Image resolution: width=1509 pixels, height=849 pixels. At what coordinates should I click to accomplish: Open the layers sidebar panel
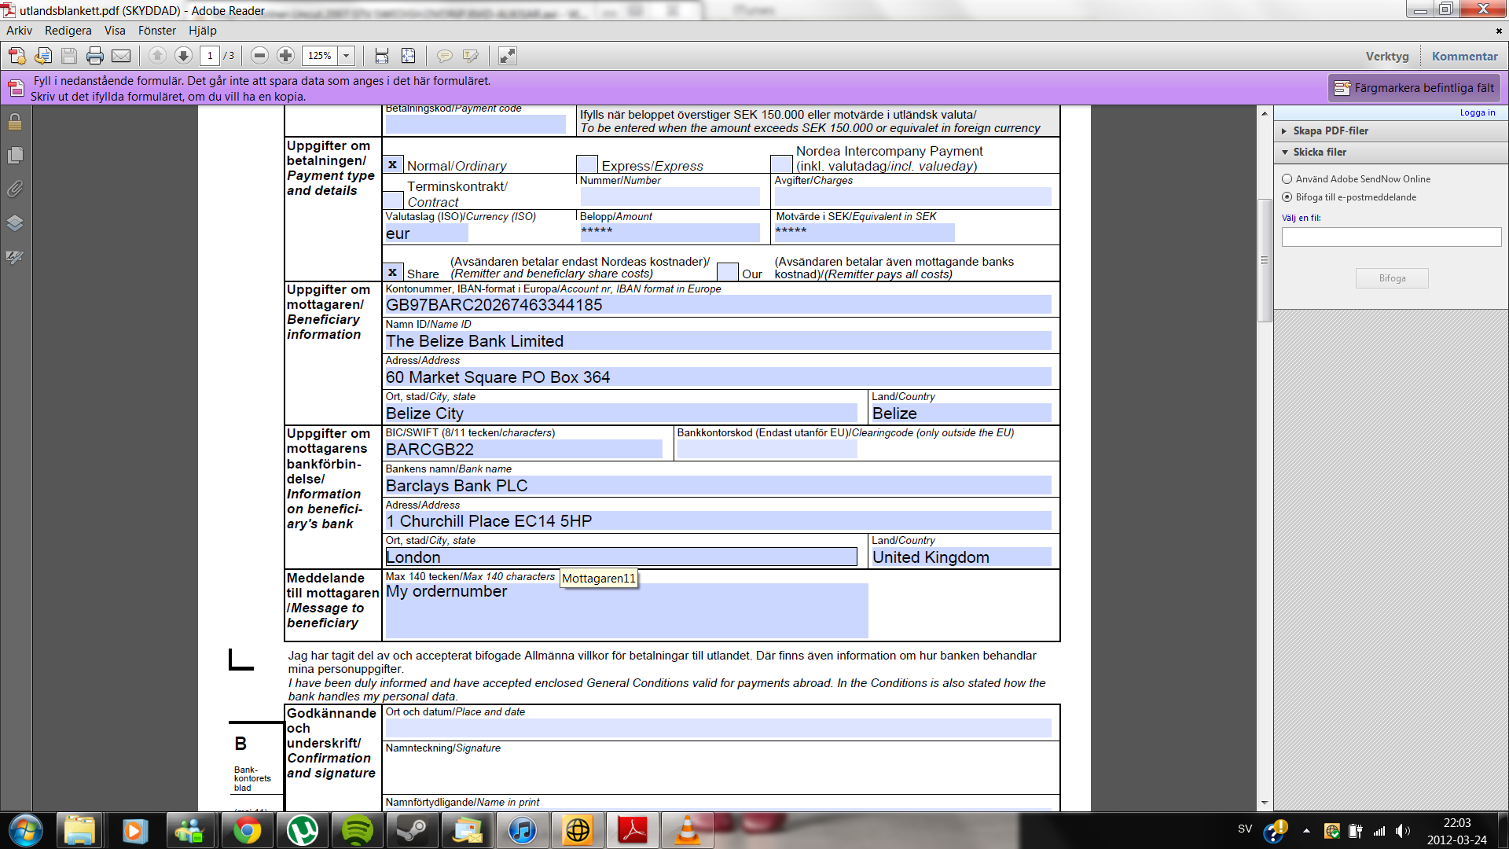pyautogui.click(x=15, y=223)
